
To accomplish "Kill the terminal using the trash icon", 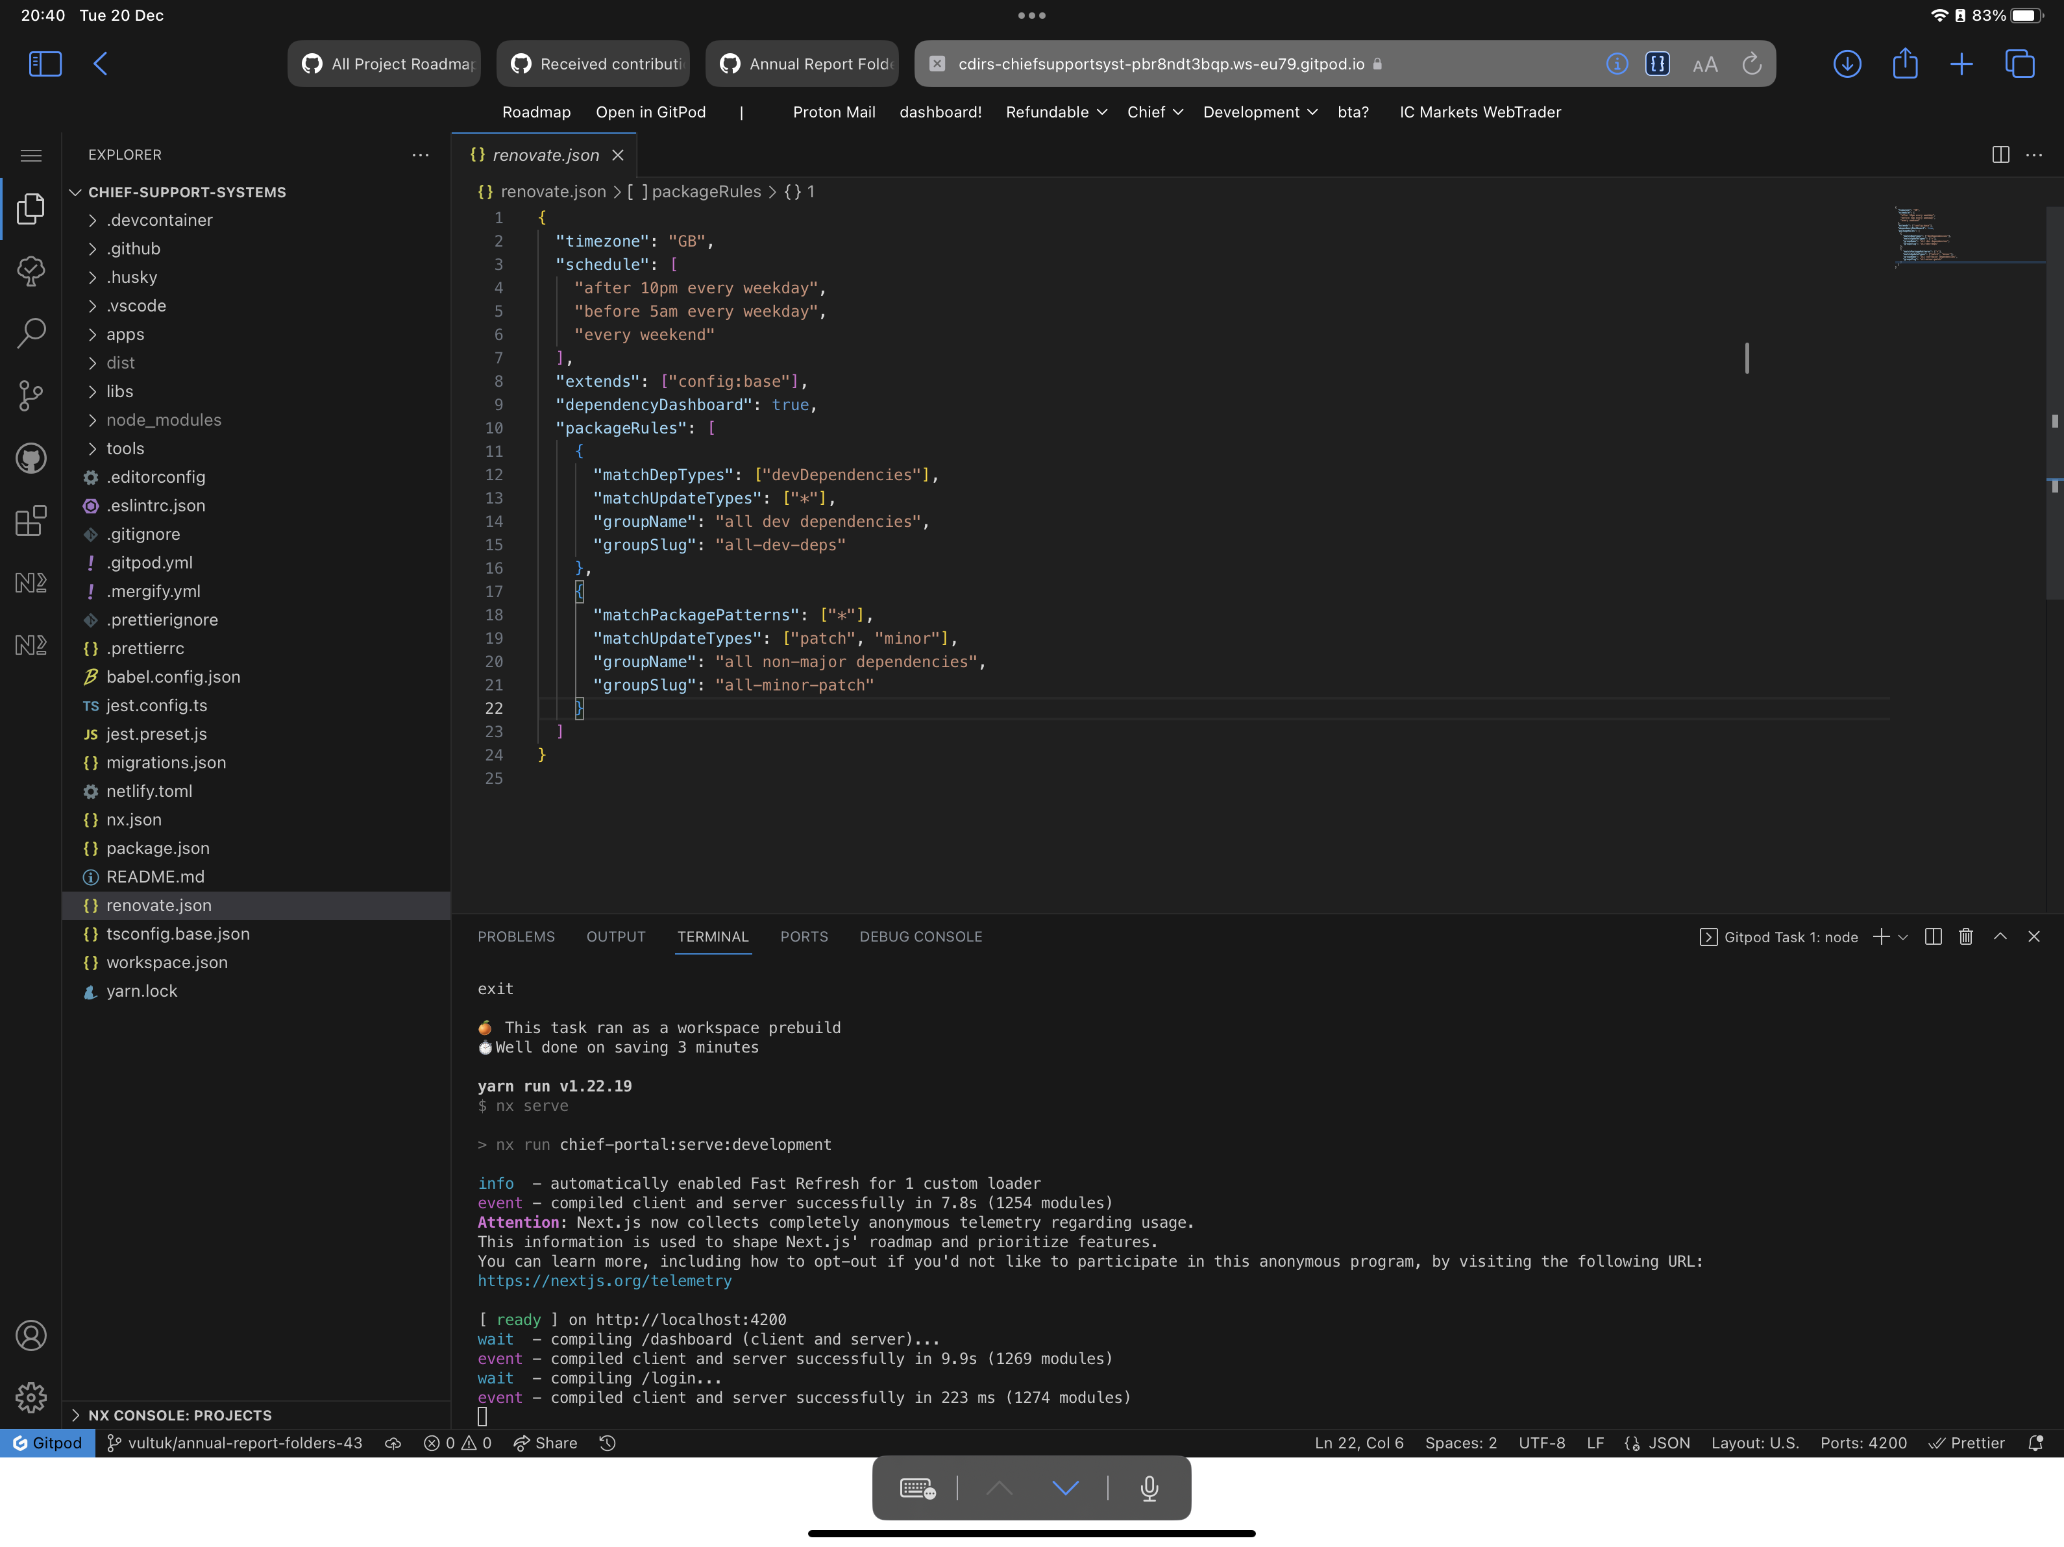I will pos(1965,937).
